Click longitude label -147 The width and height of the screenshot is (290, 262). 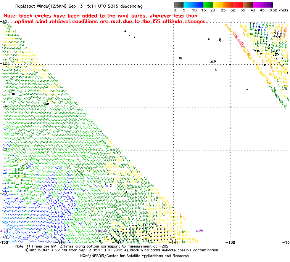60,242
